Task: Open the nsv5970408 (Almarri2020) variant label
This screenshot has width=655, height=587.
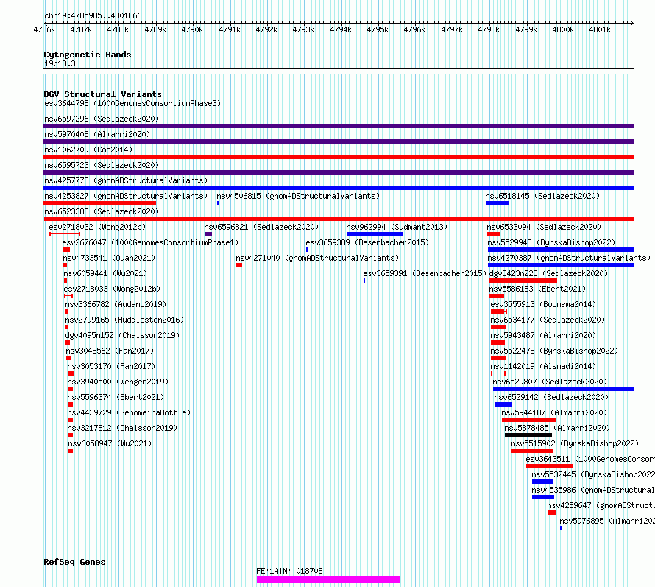Action: coord(97,134)
